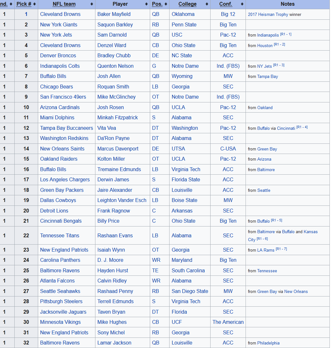Click Ind. (FBS) conference for Quenton Nelson
The image size is (333, 348).
(x=228, y=66)
